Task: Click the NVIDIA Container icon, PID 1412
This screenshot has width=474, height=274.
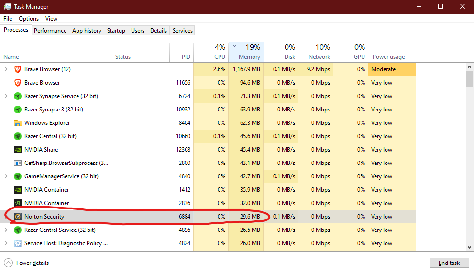Action: click(18, 190)
